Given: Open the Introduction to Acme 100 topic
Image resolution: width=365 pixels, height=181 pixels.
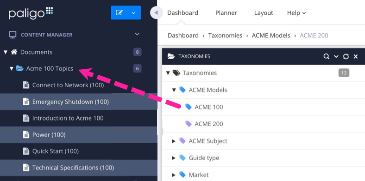Looking at the screenshot, I should coord(68,118).
